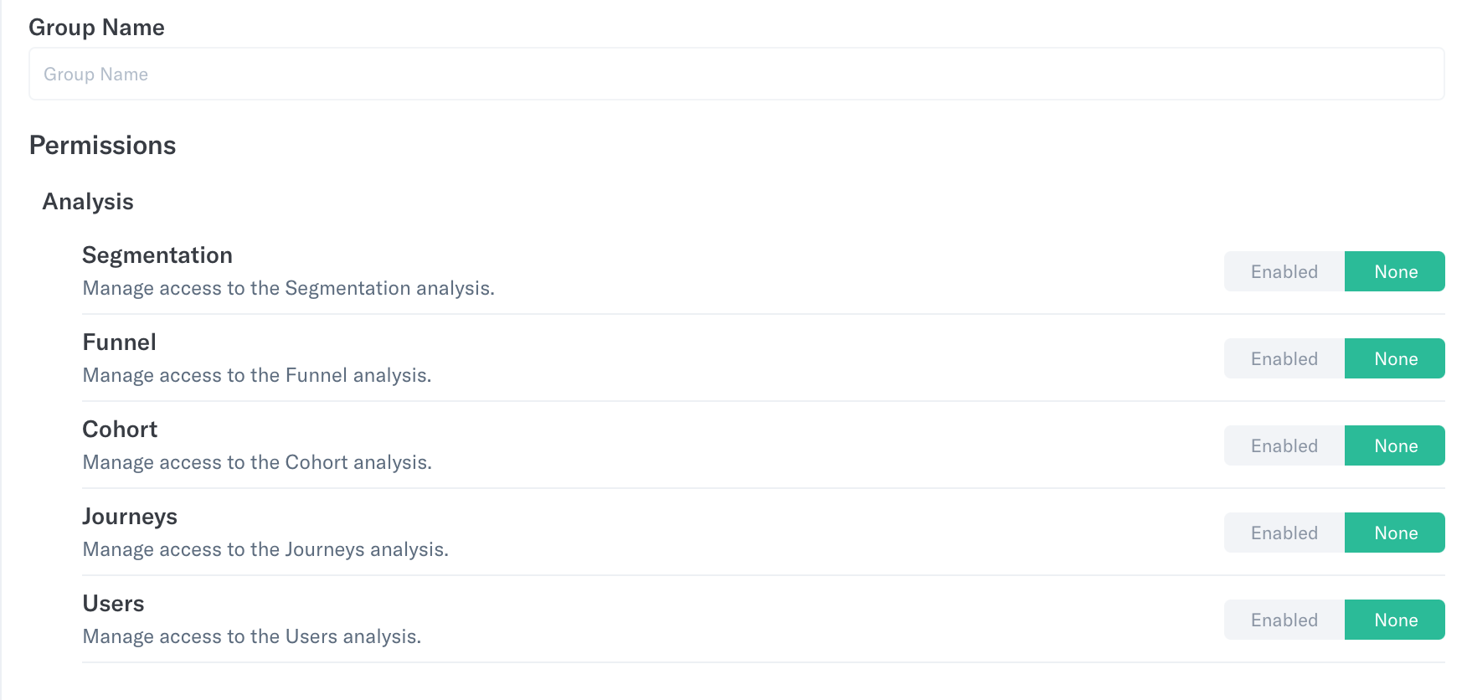The width and height of the screenshot is (1467, 700).
Task: Set Journeys permission to None
Action: coord(1395,533)
